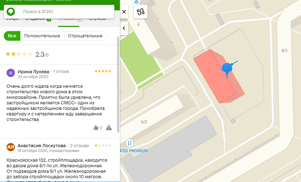Open reviewer name Ирина Лунева
Image resolution: width=301 pixels, height=182 pixels.
point(33,71)
